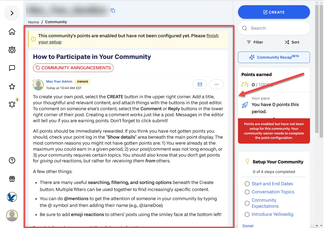Open the help question mark icon
Image resolution: width=329 pixels, height=228 pixels.
12,160
